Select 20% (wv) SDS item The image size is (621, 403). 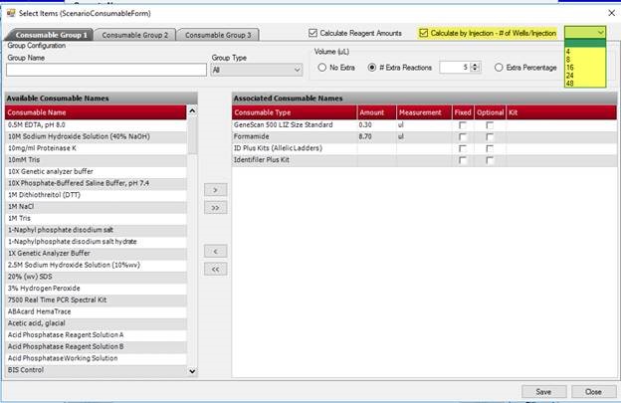click(96, 277)
